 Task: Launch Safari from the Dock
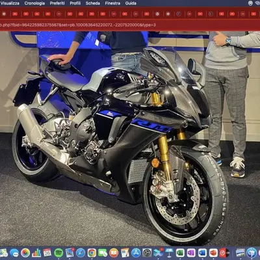pyautogui.click(x=81, y=253)
